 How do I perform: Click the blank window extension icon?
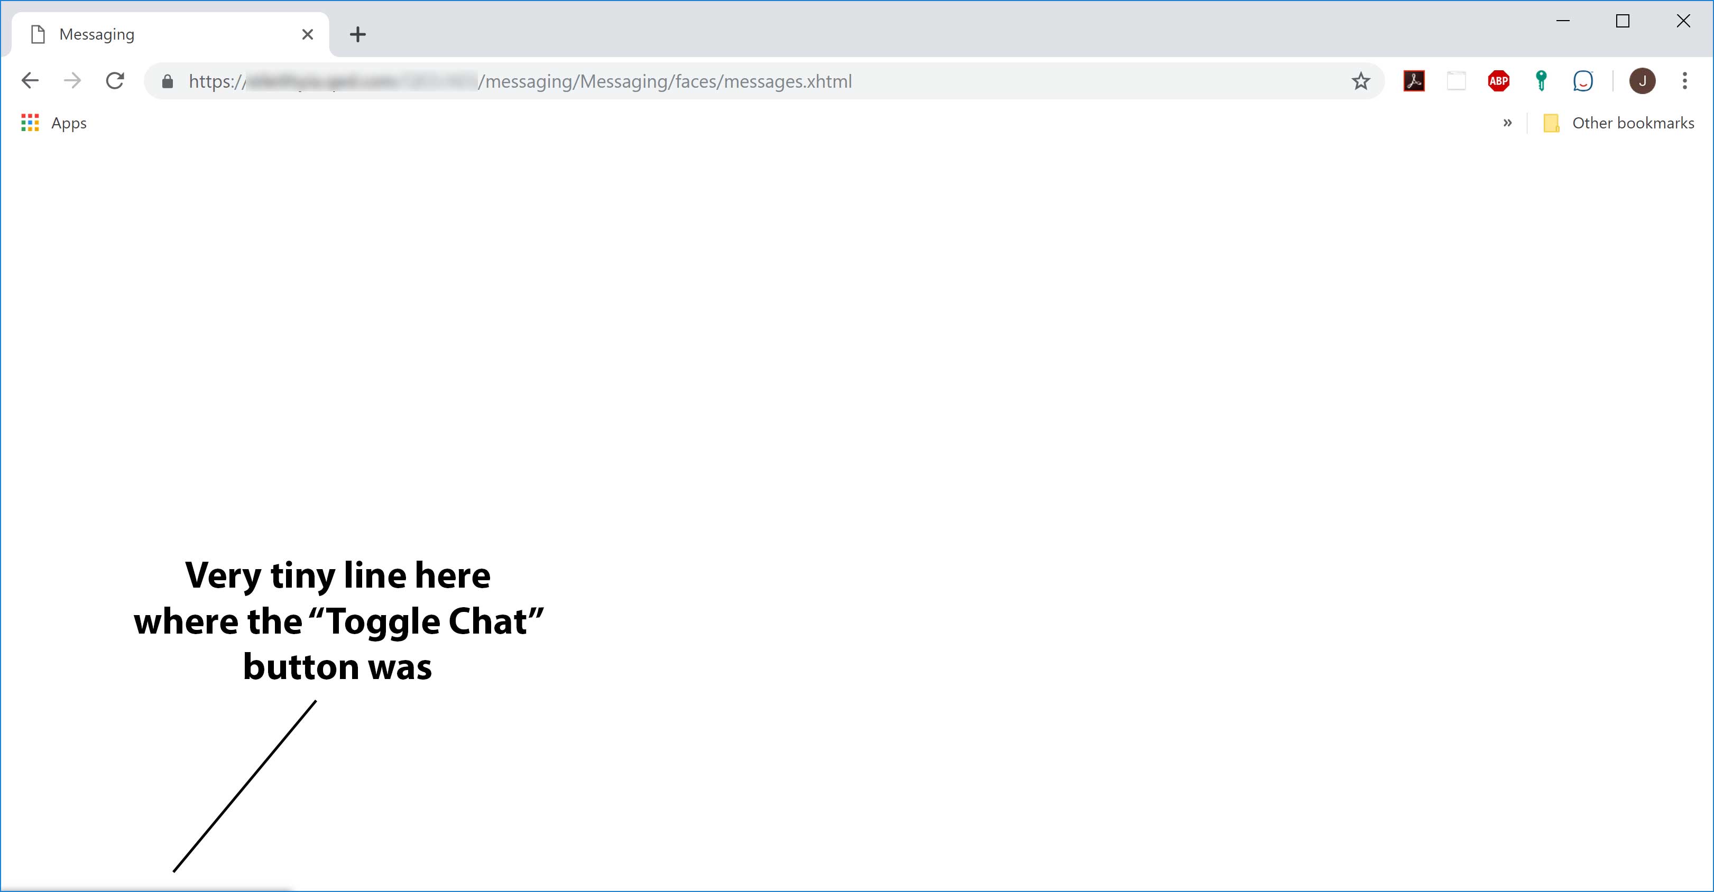[x=1456, y=80]
